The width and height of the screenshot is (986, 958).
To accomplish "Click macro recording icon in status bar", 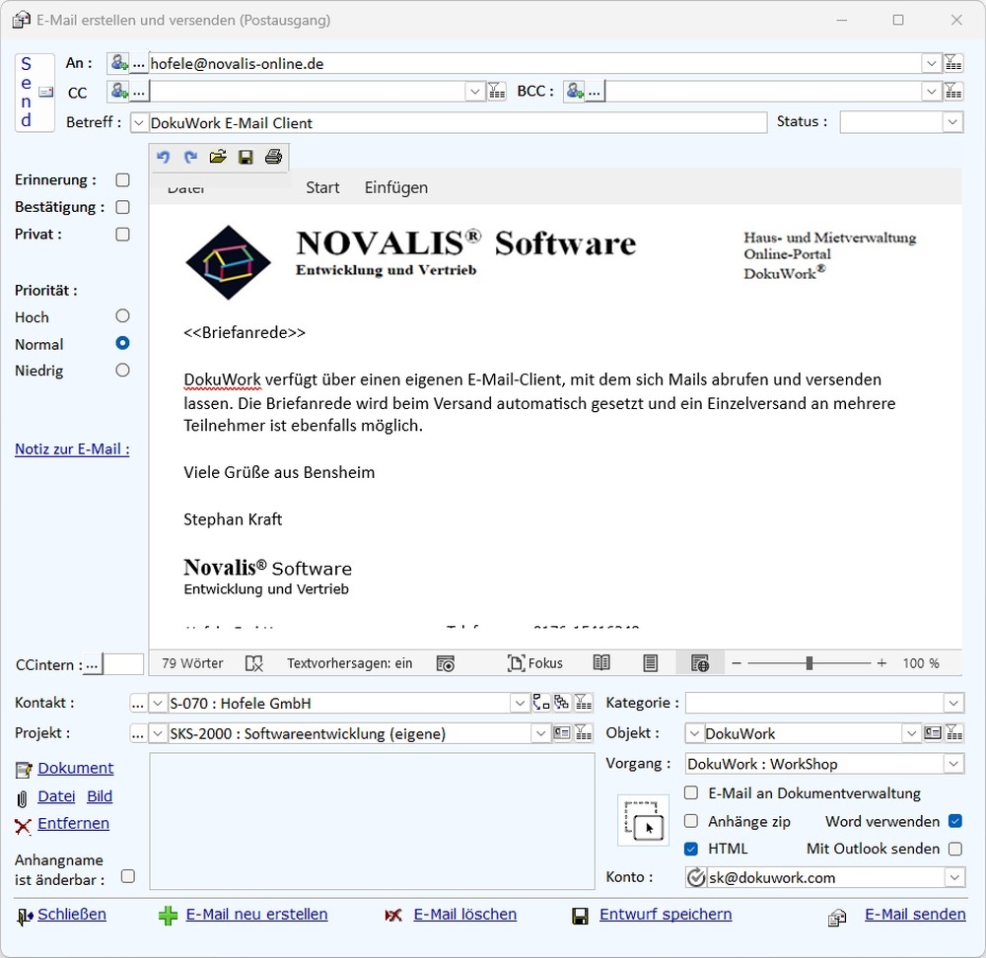I will click(x=446, y=663).
